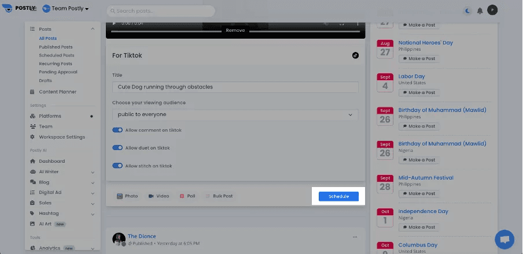This screenshot has width=523, height=254.
Task: Open the notifications bell
Action: coord(480,11)
